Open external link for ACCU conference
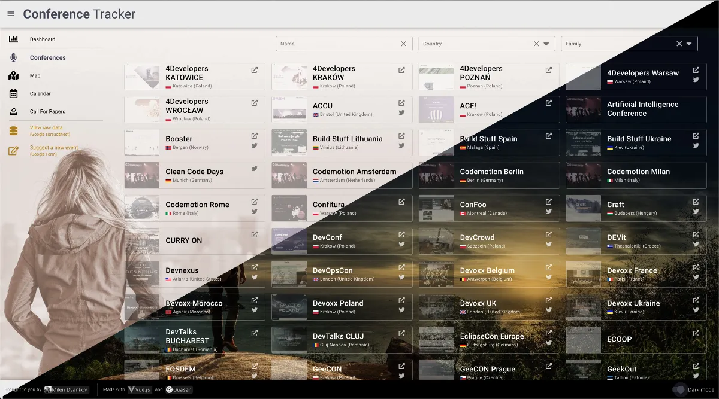The width and height of the screenshot is (719, 399). [x=401, y=103]
